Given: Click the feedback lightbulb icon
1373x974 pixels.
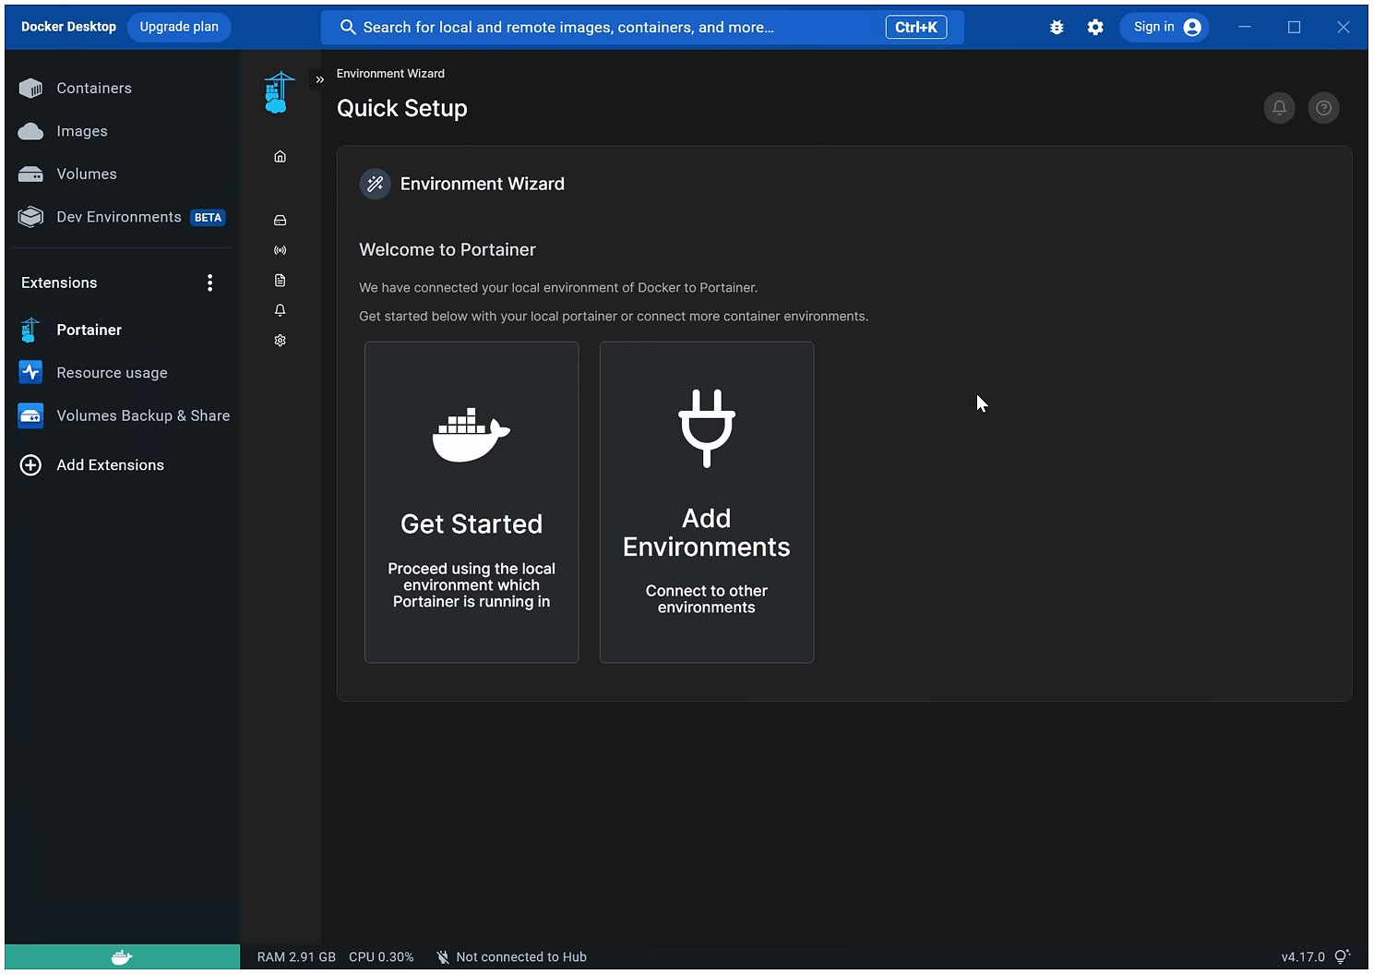Looking at the screenshot, I should (x=1343, y=956).
